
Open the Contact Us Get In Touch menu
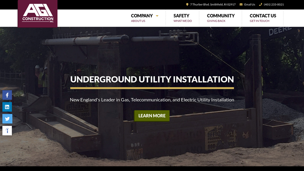263,18
